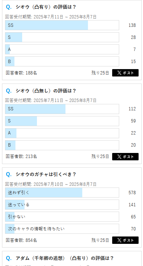This screenshot has width=143, height=266.
Task: Click Q icon of アダム（千年卿の追想）poll
Action: (9, 258)
